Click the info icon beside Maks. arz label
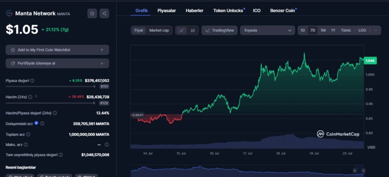 26,144
